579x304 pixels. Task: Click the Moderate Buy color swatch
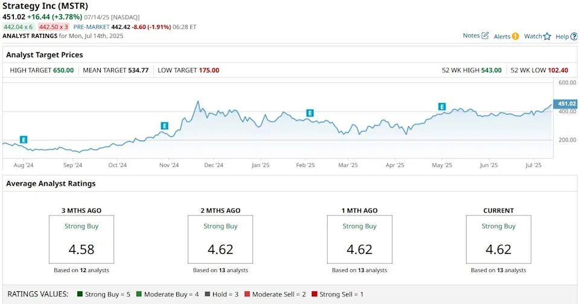(139, 294)
